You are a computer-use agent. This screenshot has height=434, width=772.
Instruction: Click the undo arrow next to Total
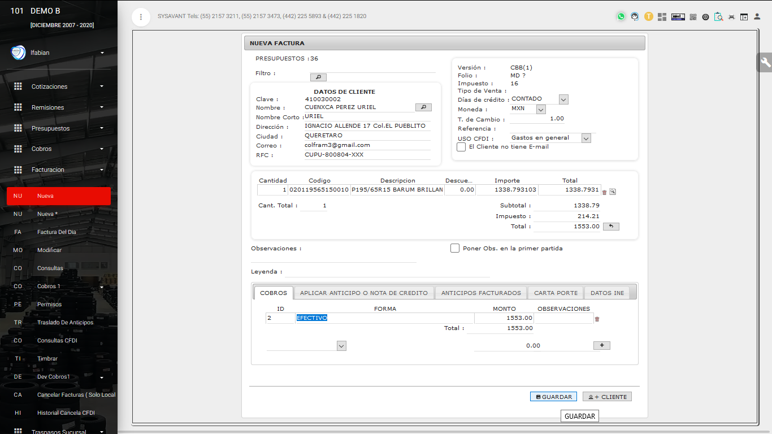click(611, 226)
